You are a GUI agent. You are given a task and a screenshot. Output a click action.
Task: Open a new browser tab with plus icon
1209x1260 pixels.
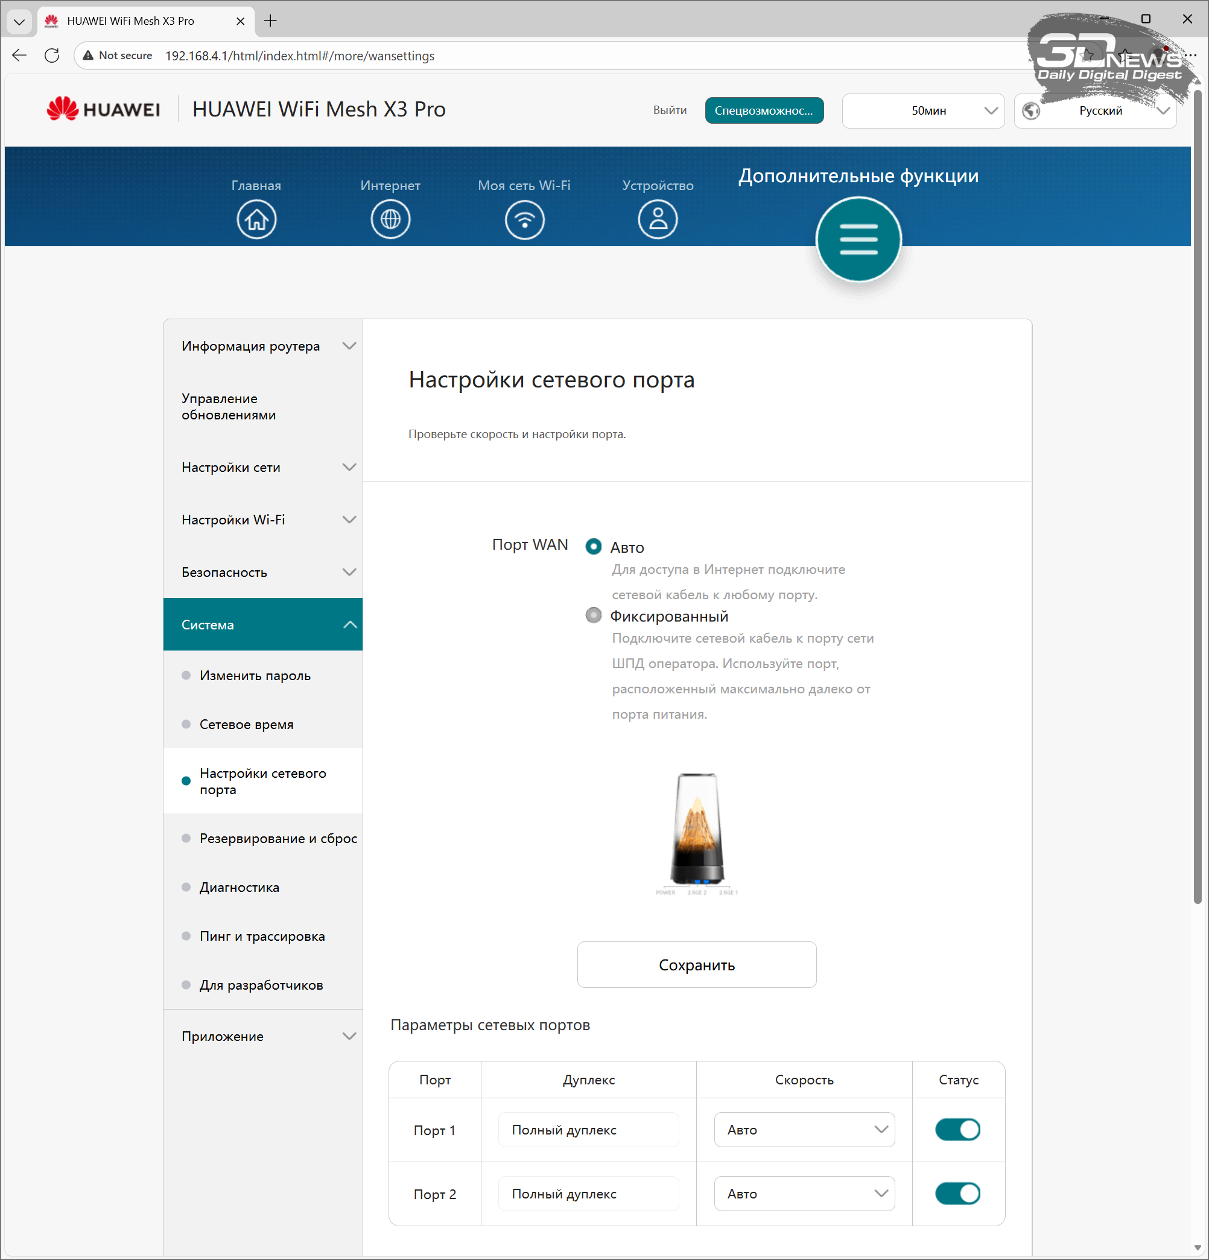coord(271,21)
